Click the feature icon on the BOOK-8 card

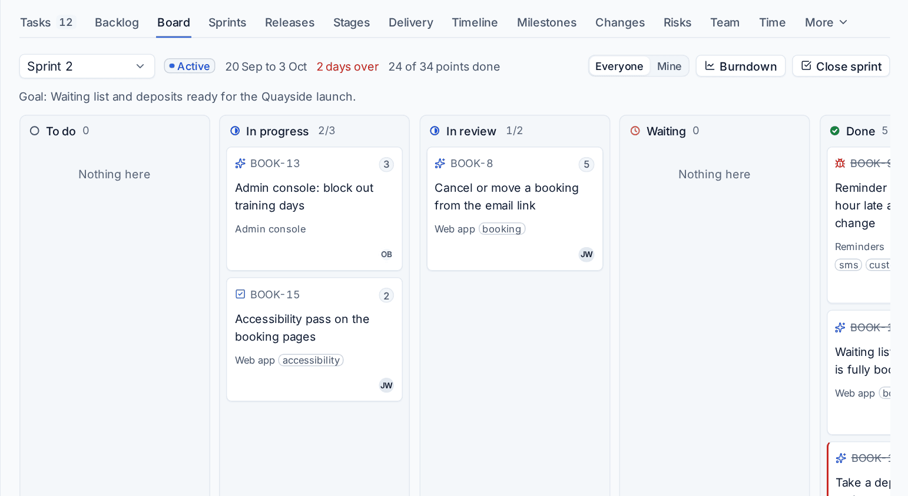(440, 164)
